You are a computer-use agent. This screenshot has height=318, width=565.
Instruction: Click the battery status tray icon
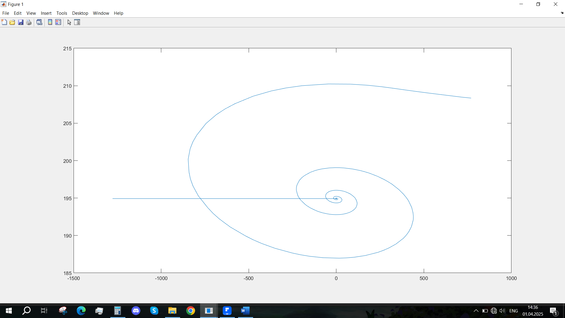(x=485, y=311)
